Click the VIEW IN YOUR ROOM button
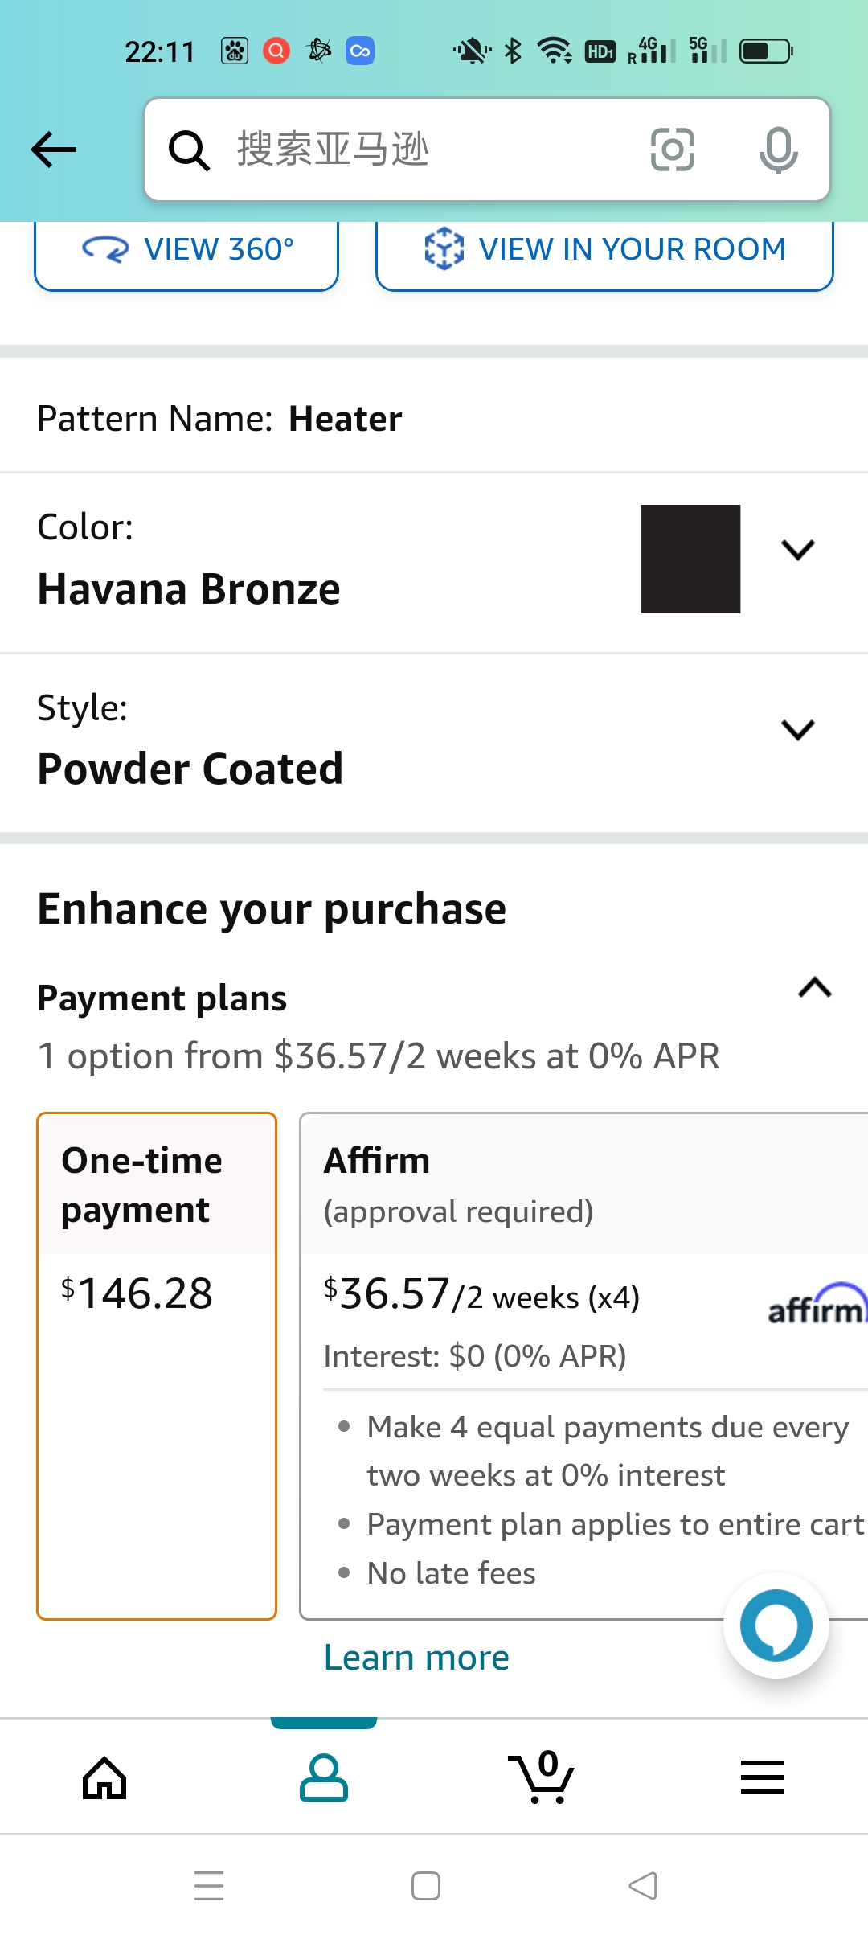The width and height of the screenshot is (868, 1939). (604, 250)
